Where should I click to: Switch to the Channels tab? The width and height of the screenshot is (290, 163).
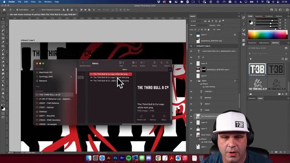[x=252, y=98]
